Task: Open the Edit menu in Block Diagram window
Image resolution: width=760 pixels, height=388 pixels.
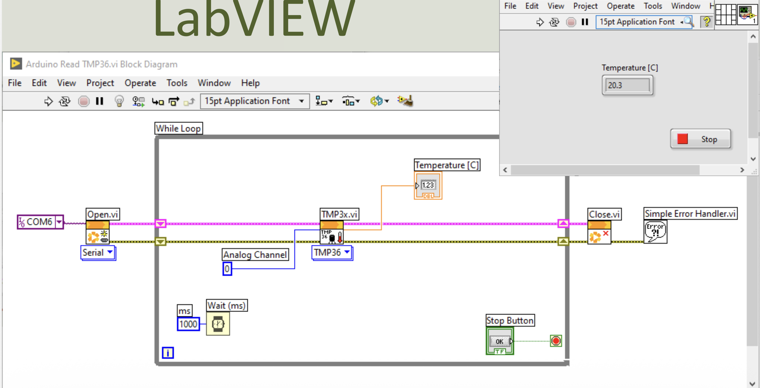Action: (x=39, y=83)
